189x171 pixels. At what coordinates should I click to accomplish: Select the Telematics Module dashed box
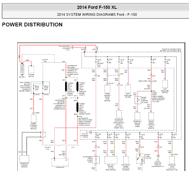[137, 116]
